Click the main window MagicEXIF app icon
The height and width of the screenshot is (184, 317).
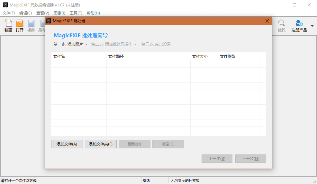click(x=5, y=5)
